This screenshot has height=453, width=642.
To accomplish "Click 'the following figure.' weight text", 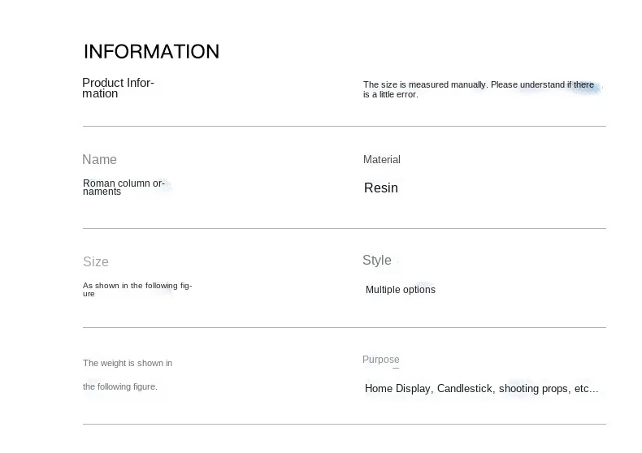I will pyautogui.click(x=120, y=386).
